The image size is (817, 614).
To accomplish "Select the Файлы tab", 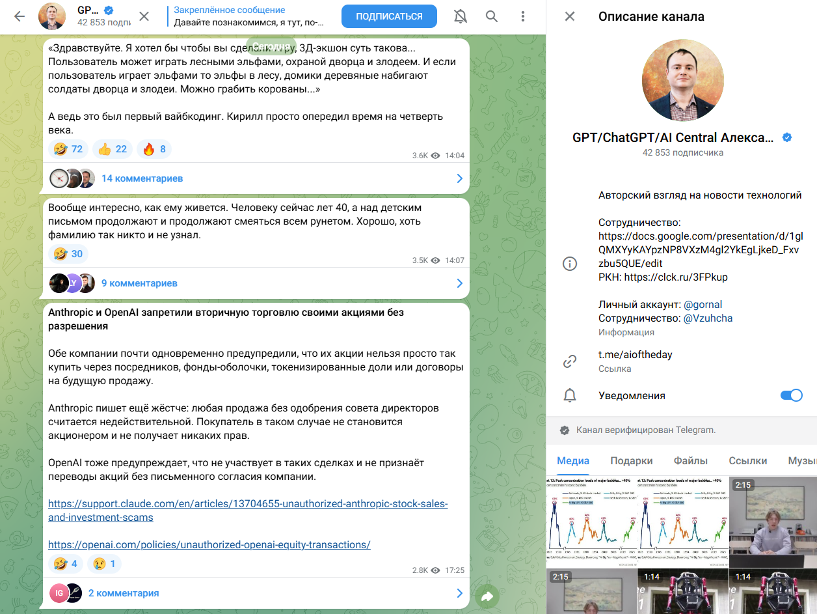I will [691, 460].
